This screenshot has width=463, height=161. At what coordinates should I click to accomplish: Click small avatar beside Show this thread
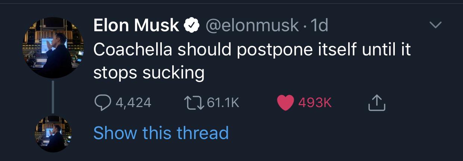pos(53,134)
